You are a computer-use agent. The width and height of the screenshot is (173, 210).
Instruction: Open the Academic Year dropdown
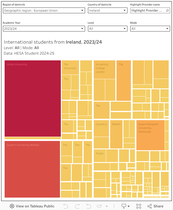(x=44, y=29)
